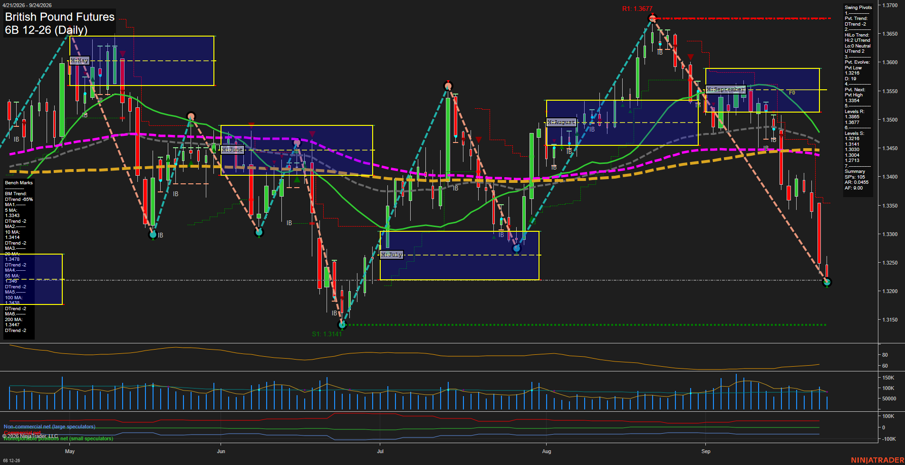The width and height of the screenshot is (905, 465).
Task: Click the Jul label on the time axis
Action: coord(380,451)
